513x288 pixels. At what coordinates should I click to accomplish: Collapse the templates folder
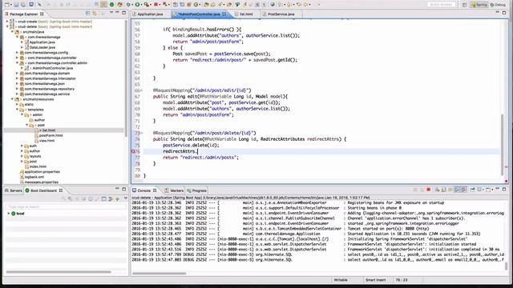pyautogui.click(x=17, y=110)
